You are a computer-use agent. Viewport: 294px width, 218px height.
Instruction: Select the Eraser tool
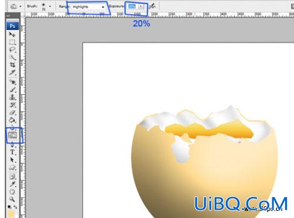tap(13, 113)
